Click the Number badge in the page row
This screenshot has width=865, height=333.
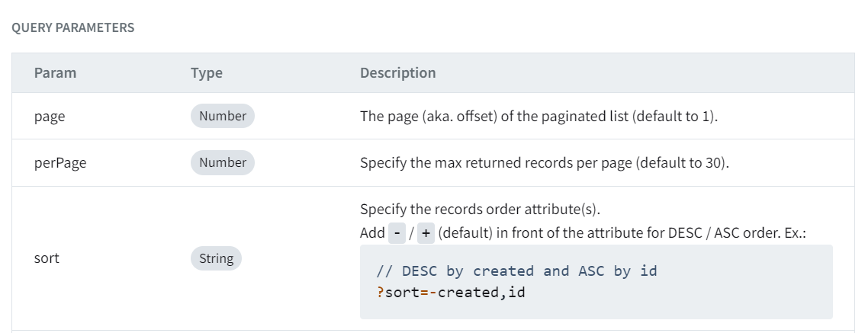[223, 116]
